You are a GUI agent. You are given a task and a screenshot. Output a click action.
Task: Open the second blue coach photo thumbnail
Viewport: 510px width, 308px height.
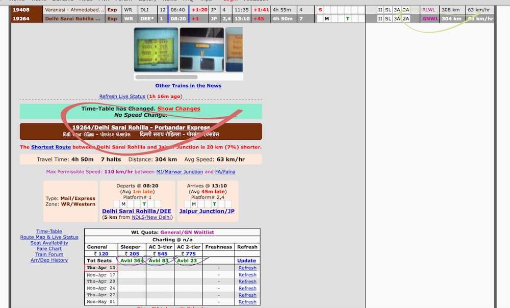tap(202, 49)
